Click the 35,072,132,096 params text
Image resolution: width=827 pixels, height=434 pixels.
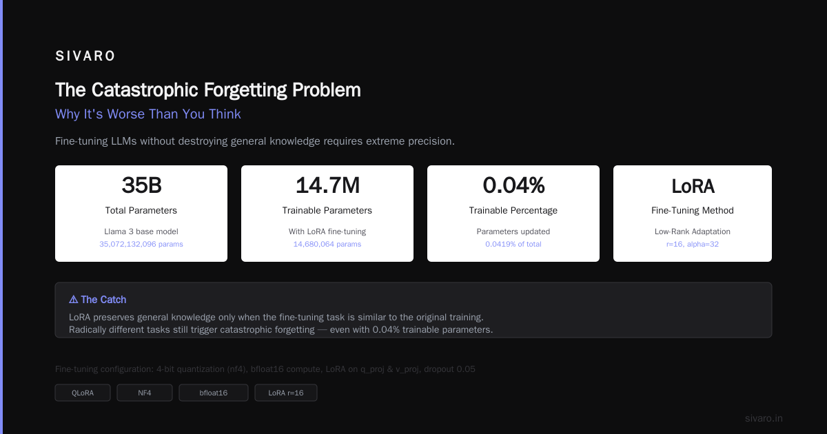[141, 244]
